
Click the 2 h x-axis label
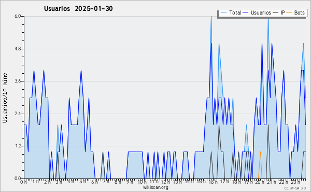tap(47, 182)
